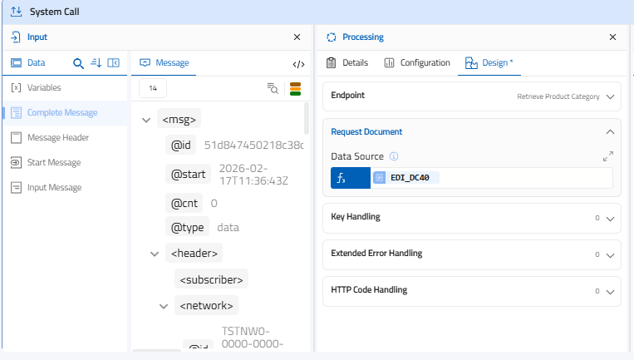Collapse the <network> tree node
Viewport: 634px width, 360px height.
coord(164,306)
